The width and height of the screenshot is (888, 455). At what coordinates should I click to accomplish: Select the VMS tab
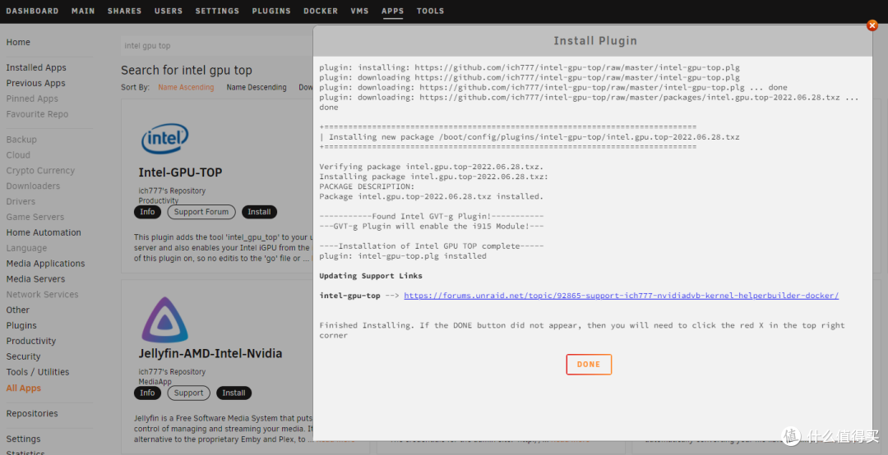(359, 11)
